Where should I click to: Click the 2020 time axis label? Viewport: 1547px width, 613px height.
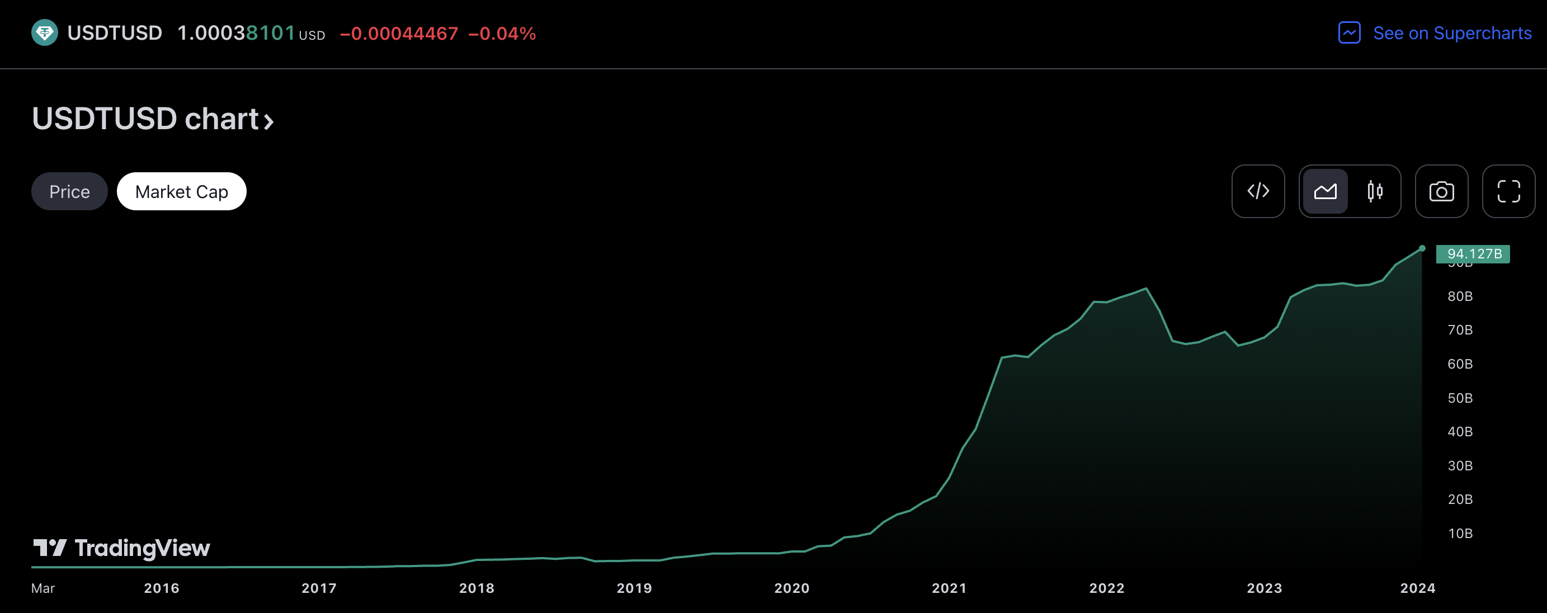pos(791,588)
